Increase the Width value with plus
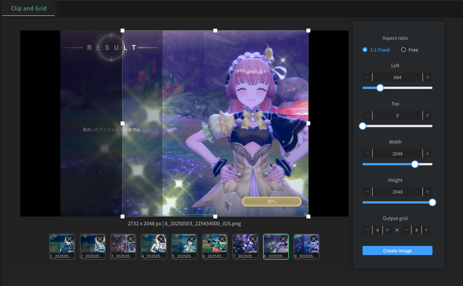Screen dimensions: 463x286 coord(428,154)
